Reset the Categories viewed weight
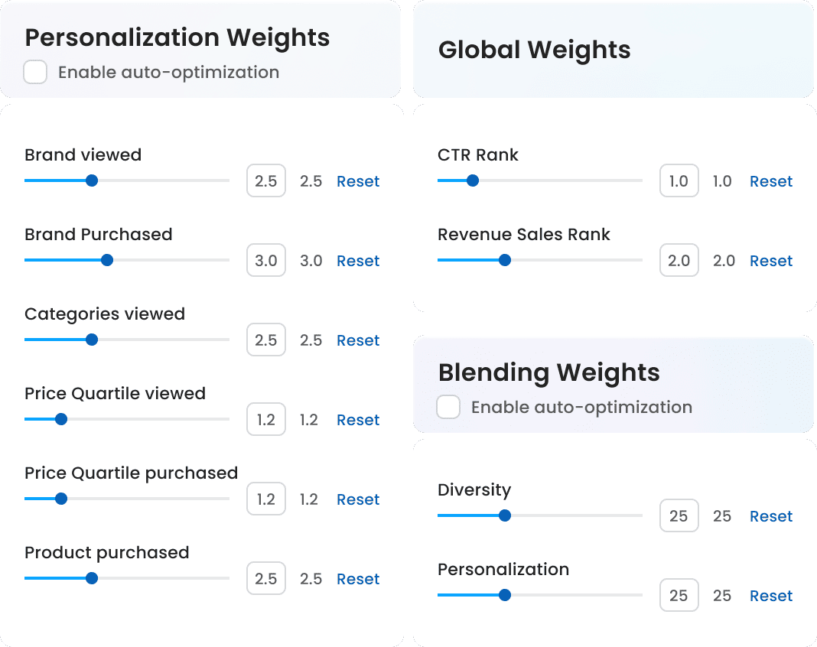Screen dimensions: 817x647 (358, 340)
